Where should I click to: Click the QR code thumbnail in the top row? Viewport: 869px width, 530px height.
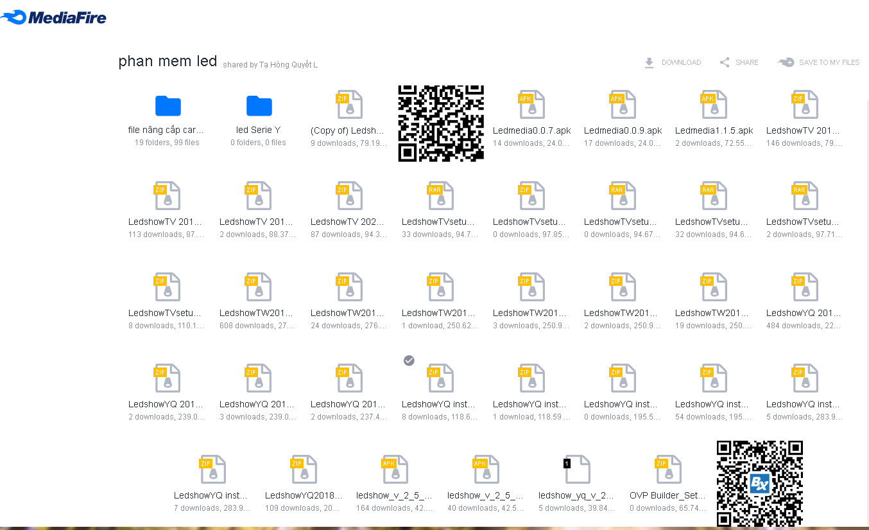(441, 123)
